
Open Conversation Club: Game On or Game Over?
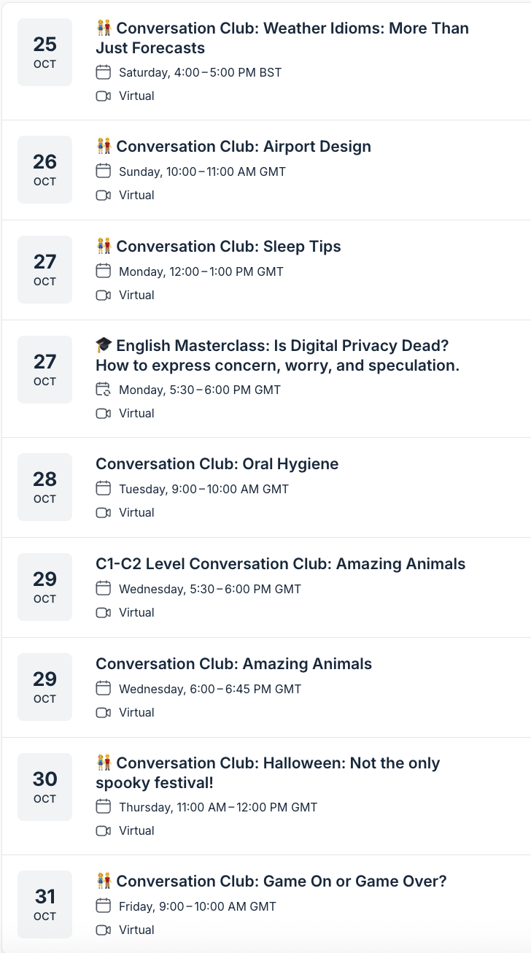pos(281,881)
